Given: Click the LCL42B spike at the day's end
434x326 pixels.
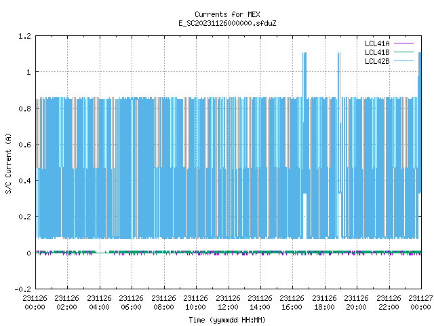Looking at the screenshot, I should tap(420, 75).
